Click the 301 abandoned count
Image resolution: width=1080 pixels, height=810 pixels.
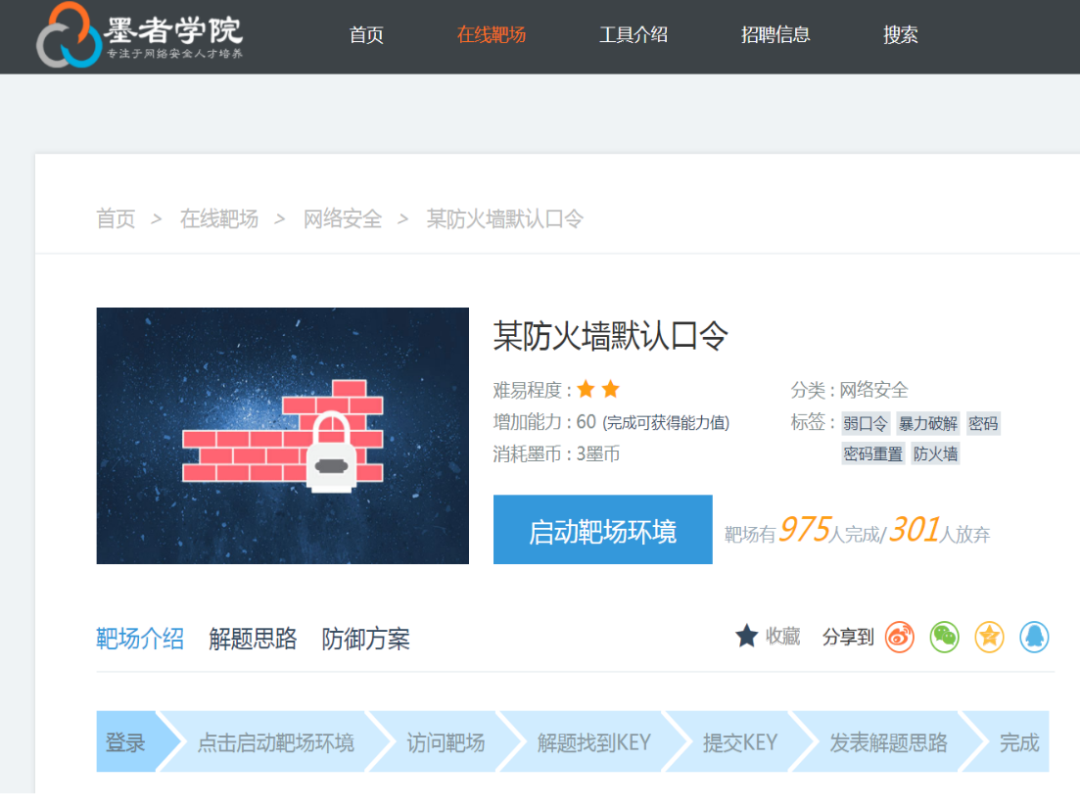[914, 530]
